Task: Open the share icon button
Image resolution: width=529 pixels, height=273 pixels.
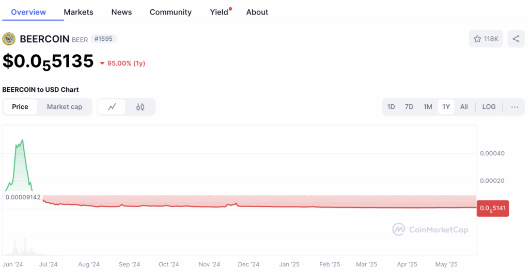Action: coord(516,39)
